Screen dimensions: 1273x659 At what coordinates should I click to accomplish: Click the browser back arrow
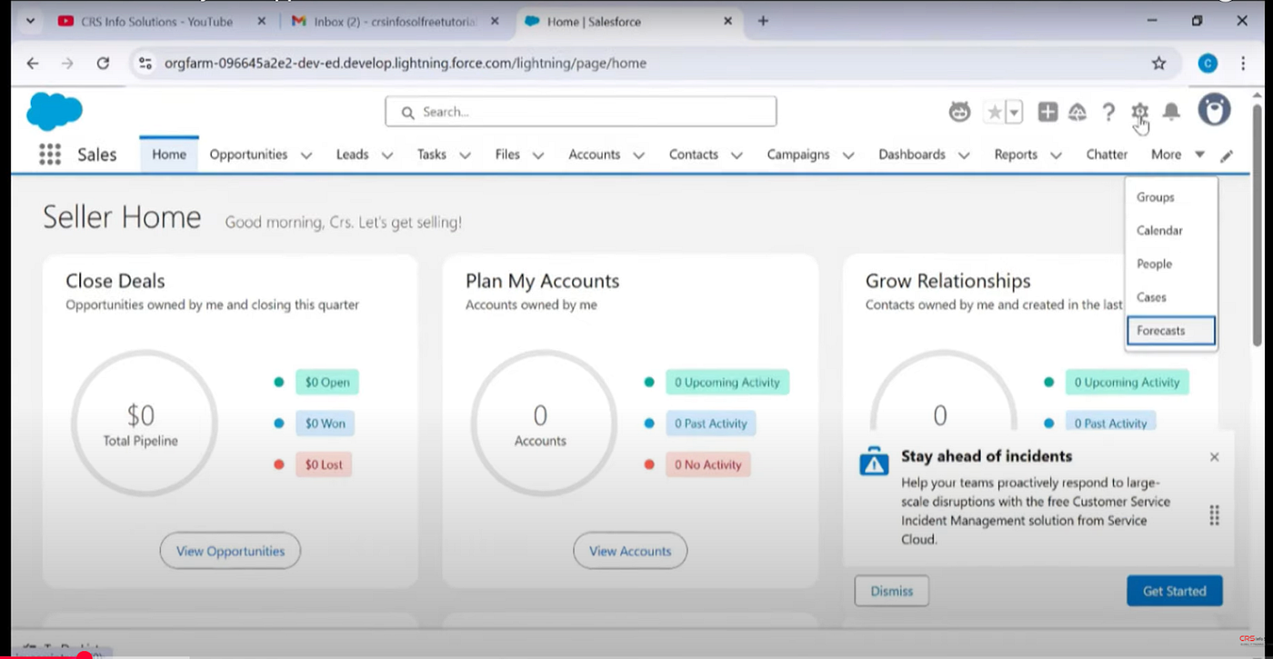coord(33,64)
